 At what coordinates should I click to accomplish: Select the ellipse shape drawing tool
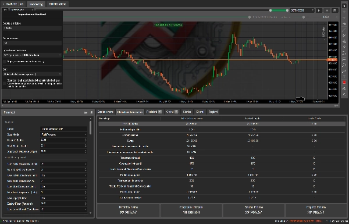(x=344, y=65)
